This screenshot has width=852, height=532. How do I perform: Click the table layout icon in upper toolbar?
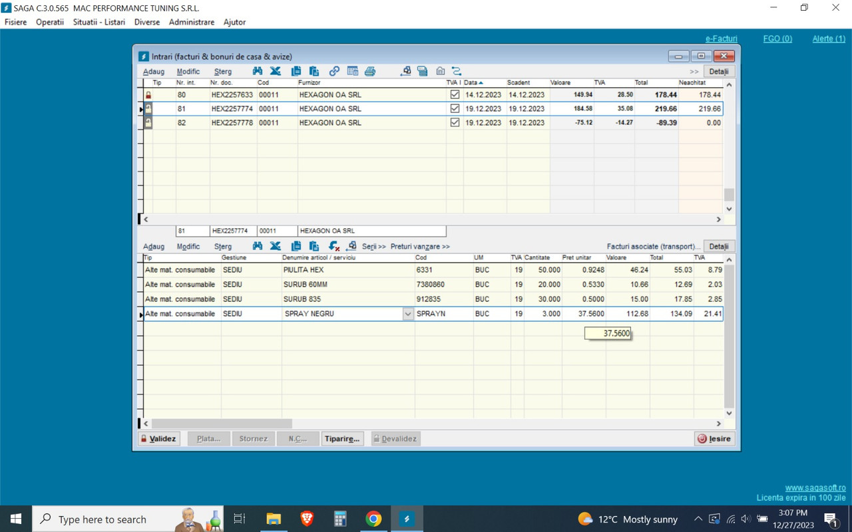(x=353, y=71)
